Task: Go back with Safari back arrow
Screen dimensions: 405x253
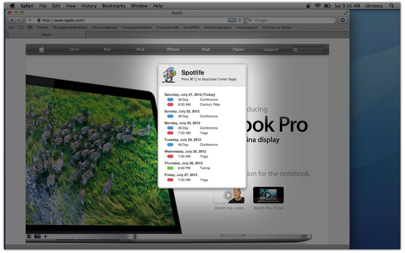Action: (x=12, y=20)
